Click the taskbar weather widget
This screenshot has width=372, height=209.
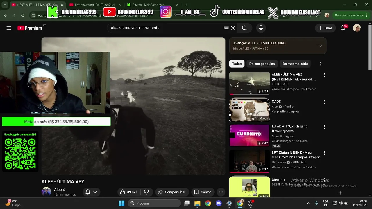(13, 203)
